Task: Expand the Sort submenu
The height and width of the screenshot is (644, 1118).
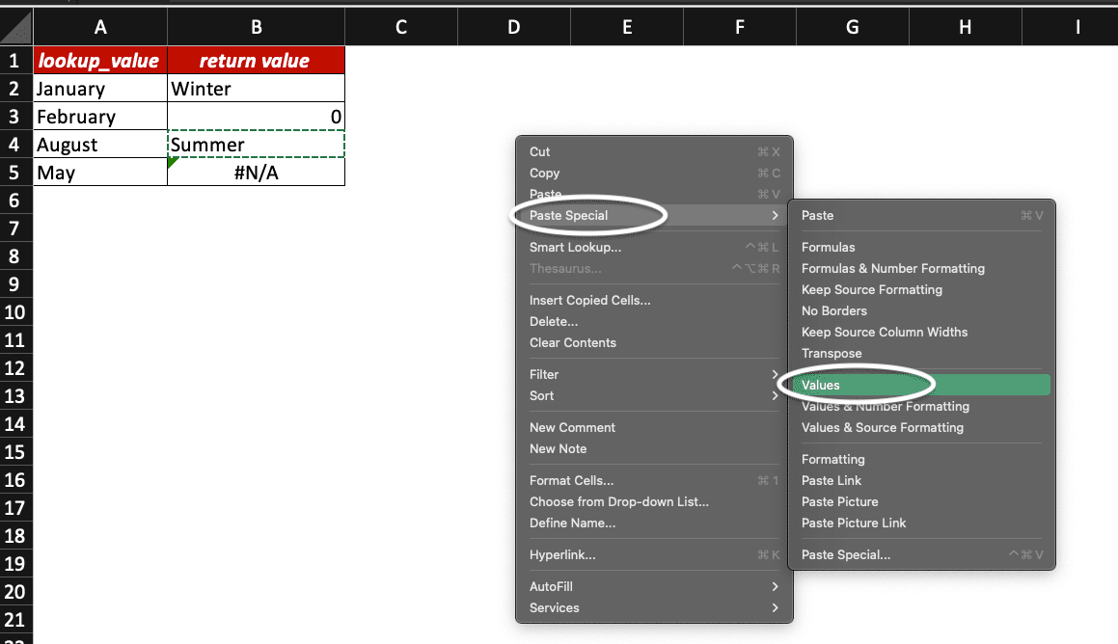Action: click(x=541, y=395)
